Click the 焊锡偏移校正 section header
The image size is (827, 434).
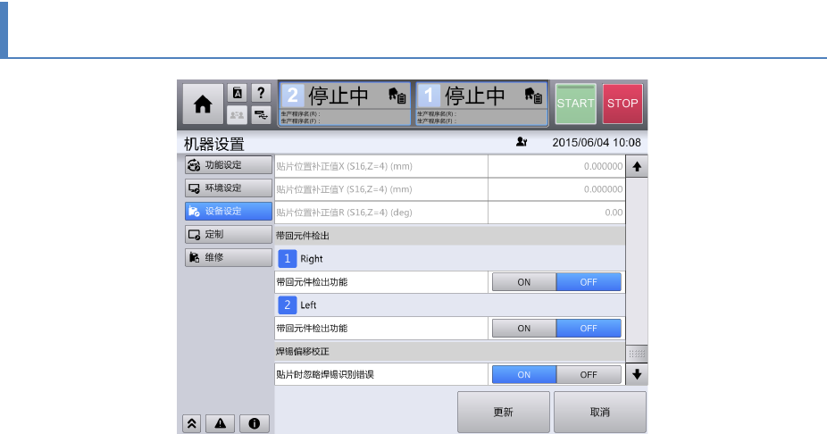tap(450, 352)
